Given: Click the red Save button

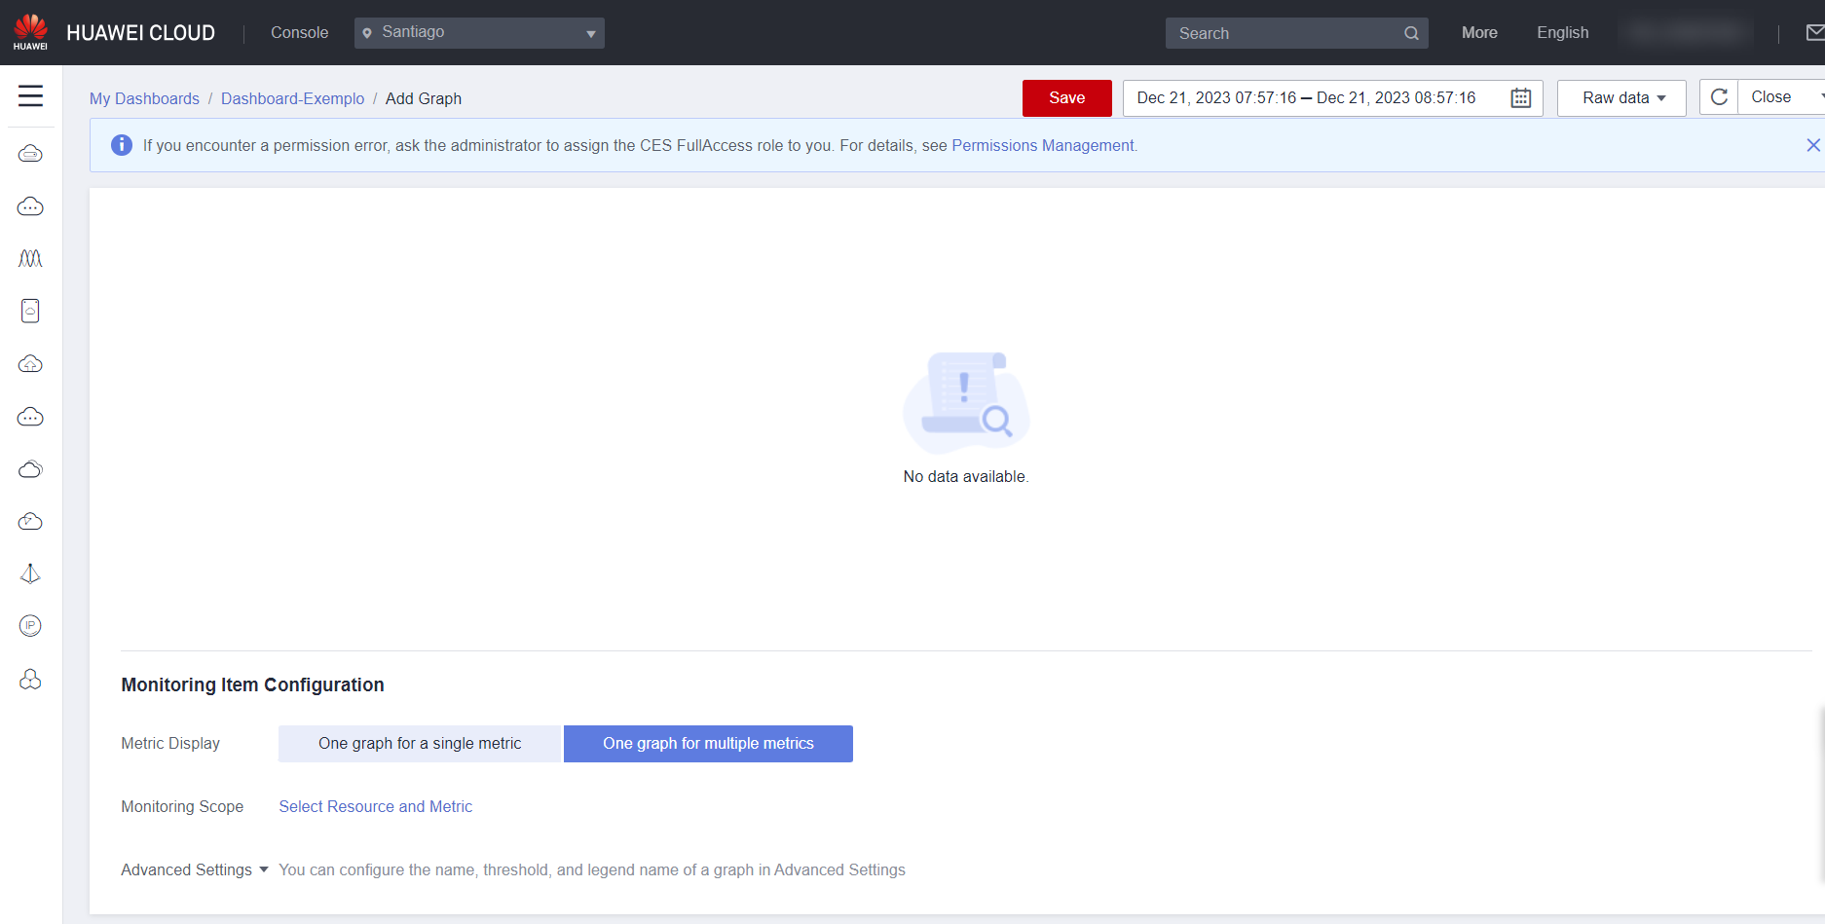Looking at the screenshot, I should point(1066,98).
